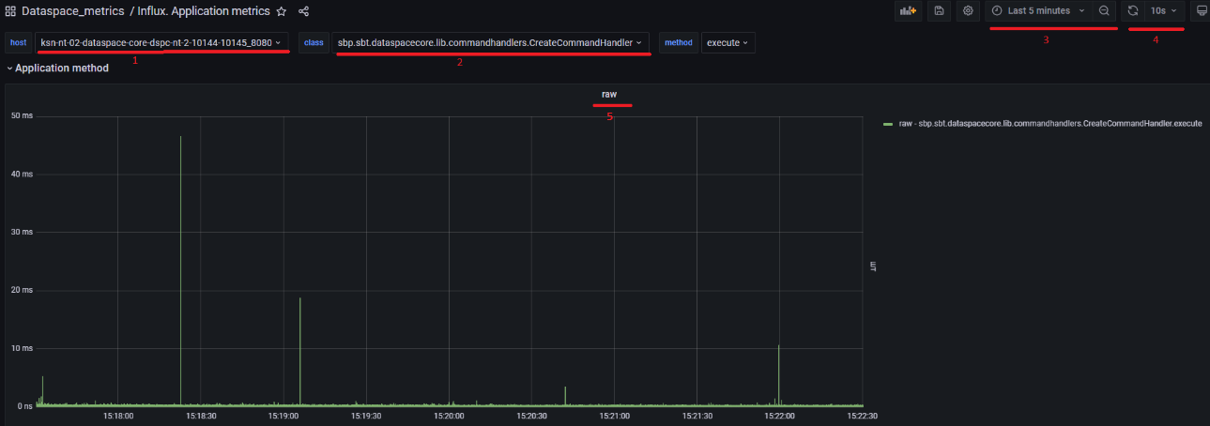1210x426 pixels.
Task: Open the method execute dropdown
Action: [x=728, y=43]
